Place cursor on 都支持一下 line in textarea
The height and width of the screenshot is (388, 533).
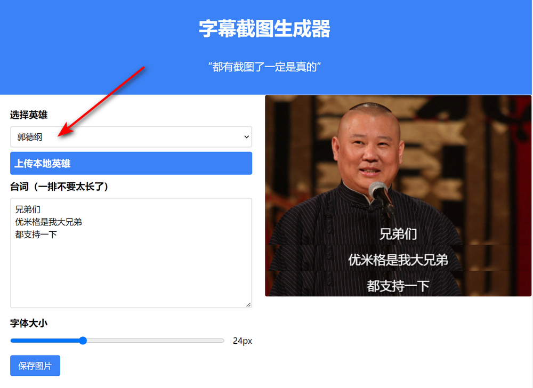(36, 233)
